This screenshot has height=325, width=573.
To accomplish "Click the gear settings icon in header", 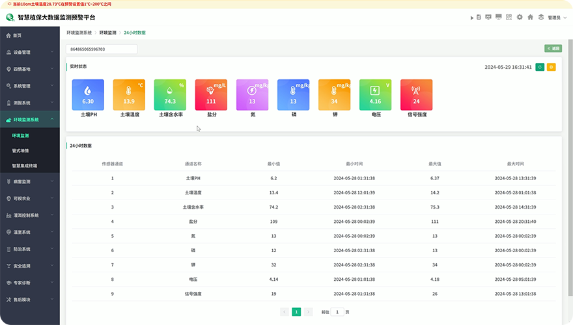I will tap(520, 17).
